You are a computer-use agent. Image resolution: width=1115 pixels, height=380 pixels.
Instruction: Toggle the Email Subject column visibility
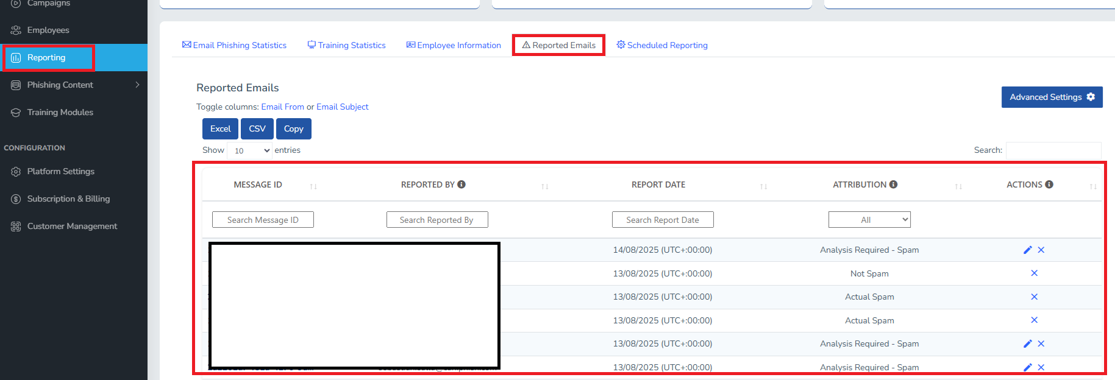(342, 107)
